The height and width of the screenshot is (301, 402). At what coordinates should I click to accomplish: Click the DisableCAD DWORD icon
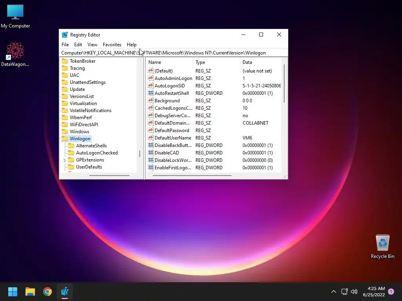click(x=151, y=152)
